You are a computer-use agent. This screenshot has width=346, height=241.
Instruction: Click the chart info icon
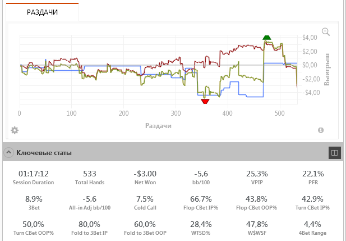(x=321, y=130)
